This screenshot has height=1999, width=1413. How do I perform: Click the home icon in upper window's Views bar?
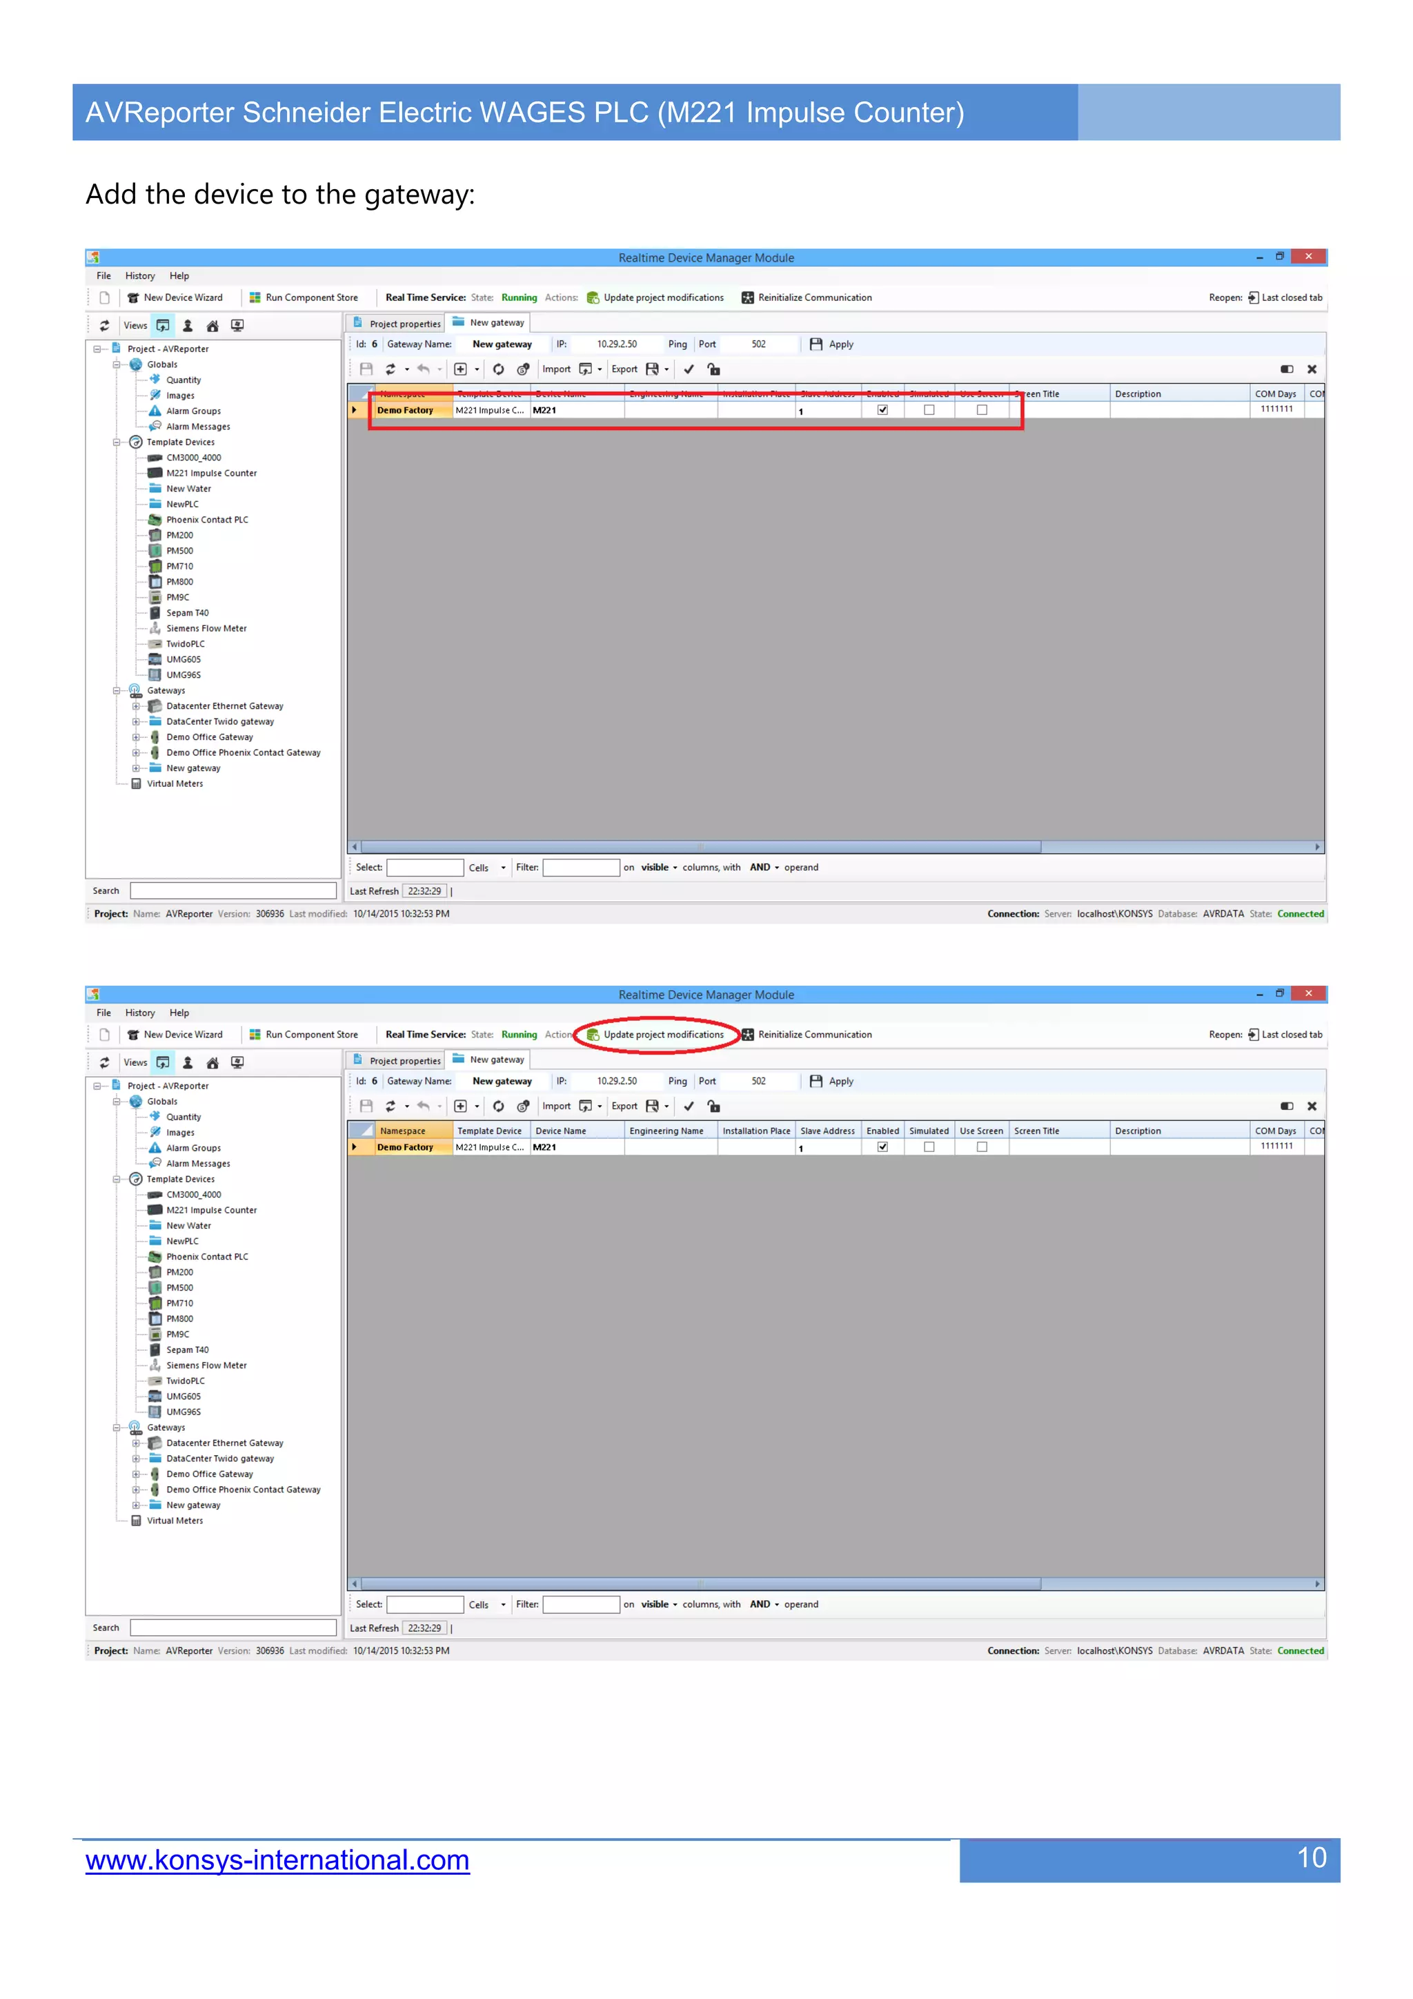(213, 326)
